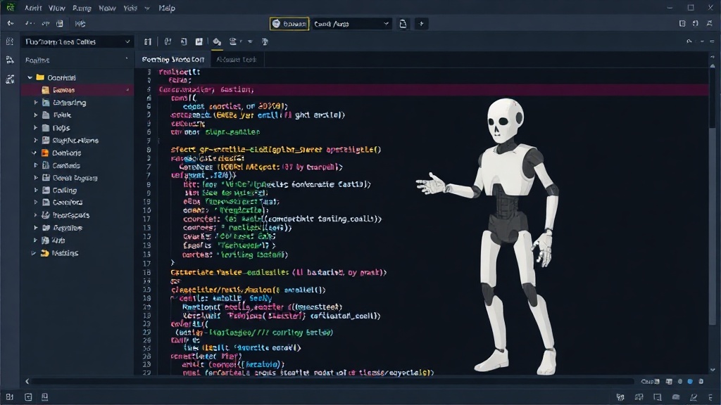Image resolution: width=721 pixels, height=405 pixels.
Task: Click the back arrow in top toolbar
Action: (10, 23)
